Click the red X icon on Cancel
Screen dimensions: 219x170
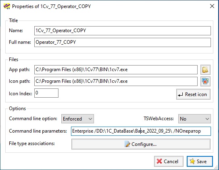pyautogui.click(x=159, y=161)
